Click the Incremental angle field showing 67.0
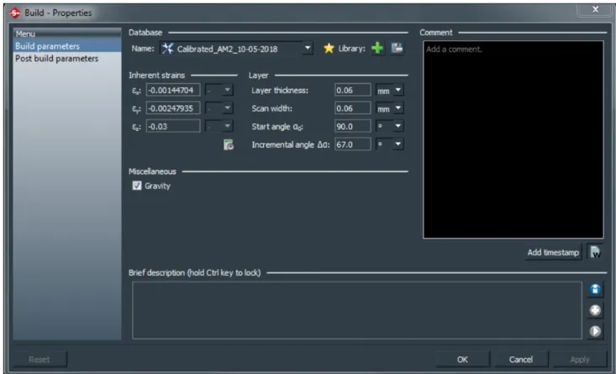 [352, 145]
